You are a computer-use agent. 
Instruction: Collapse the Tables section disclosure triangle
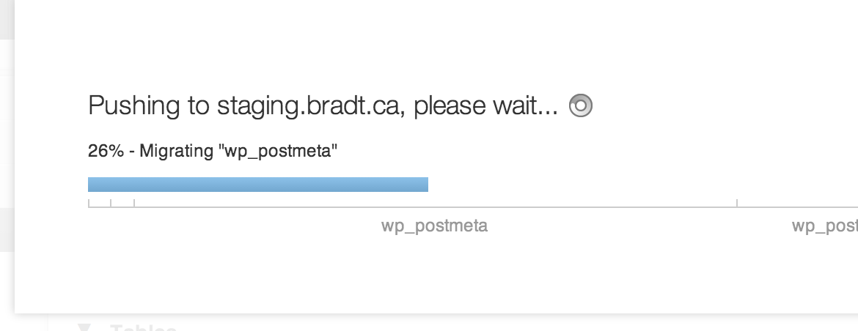point(84,328)
